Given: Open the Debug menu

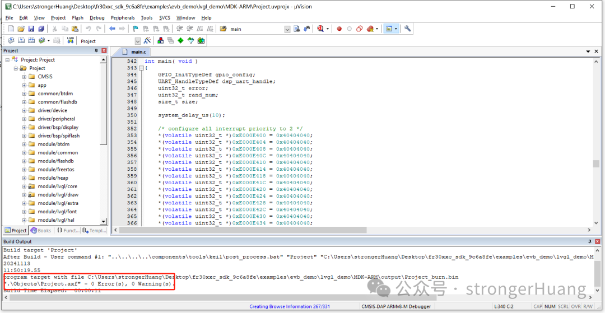Looking at the screenshot, I should (97, 18).
